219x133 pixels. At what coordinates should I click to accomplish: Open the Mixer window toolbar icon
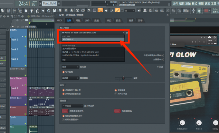14,11
